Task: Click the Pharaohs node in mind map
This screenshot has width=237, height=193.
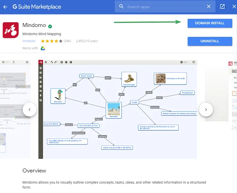Action: pyautogui.click(x=58, y=96)
